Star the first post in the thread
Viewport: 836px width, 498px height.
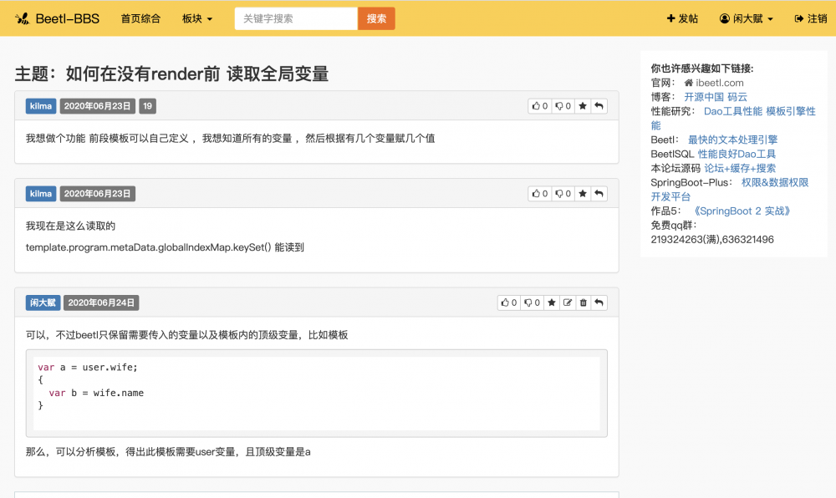click(x=584, y=106)
